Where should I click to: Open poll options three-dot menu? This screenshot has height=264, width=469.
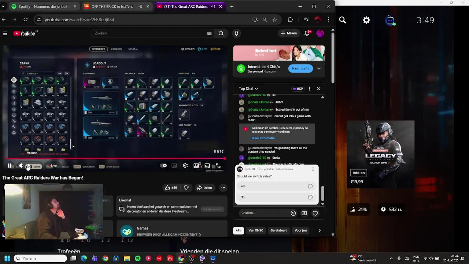click(313, 169)
